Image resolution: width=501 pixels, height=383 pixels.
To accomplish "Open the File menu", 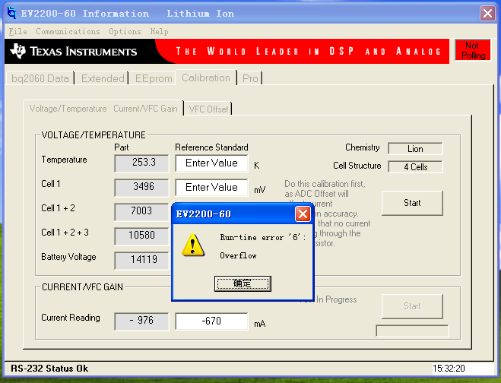I will coord(18,31).
